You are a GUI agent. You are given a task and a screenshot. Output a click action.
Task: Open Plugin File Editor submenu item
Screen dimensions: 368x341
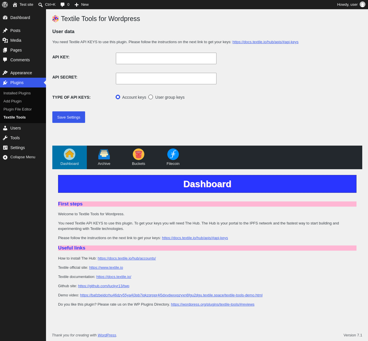[x=18, y=109]
